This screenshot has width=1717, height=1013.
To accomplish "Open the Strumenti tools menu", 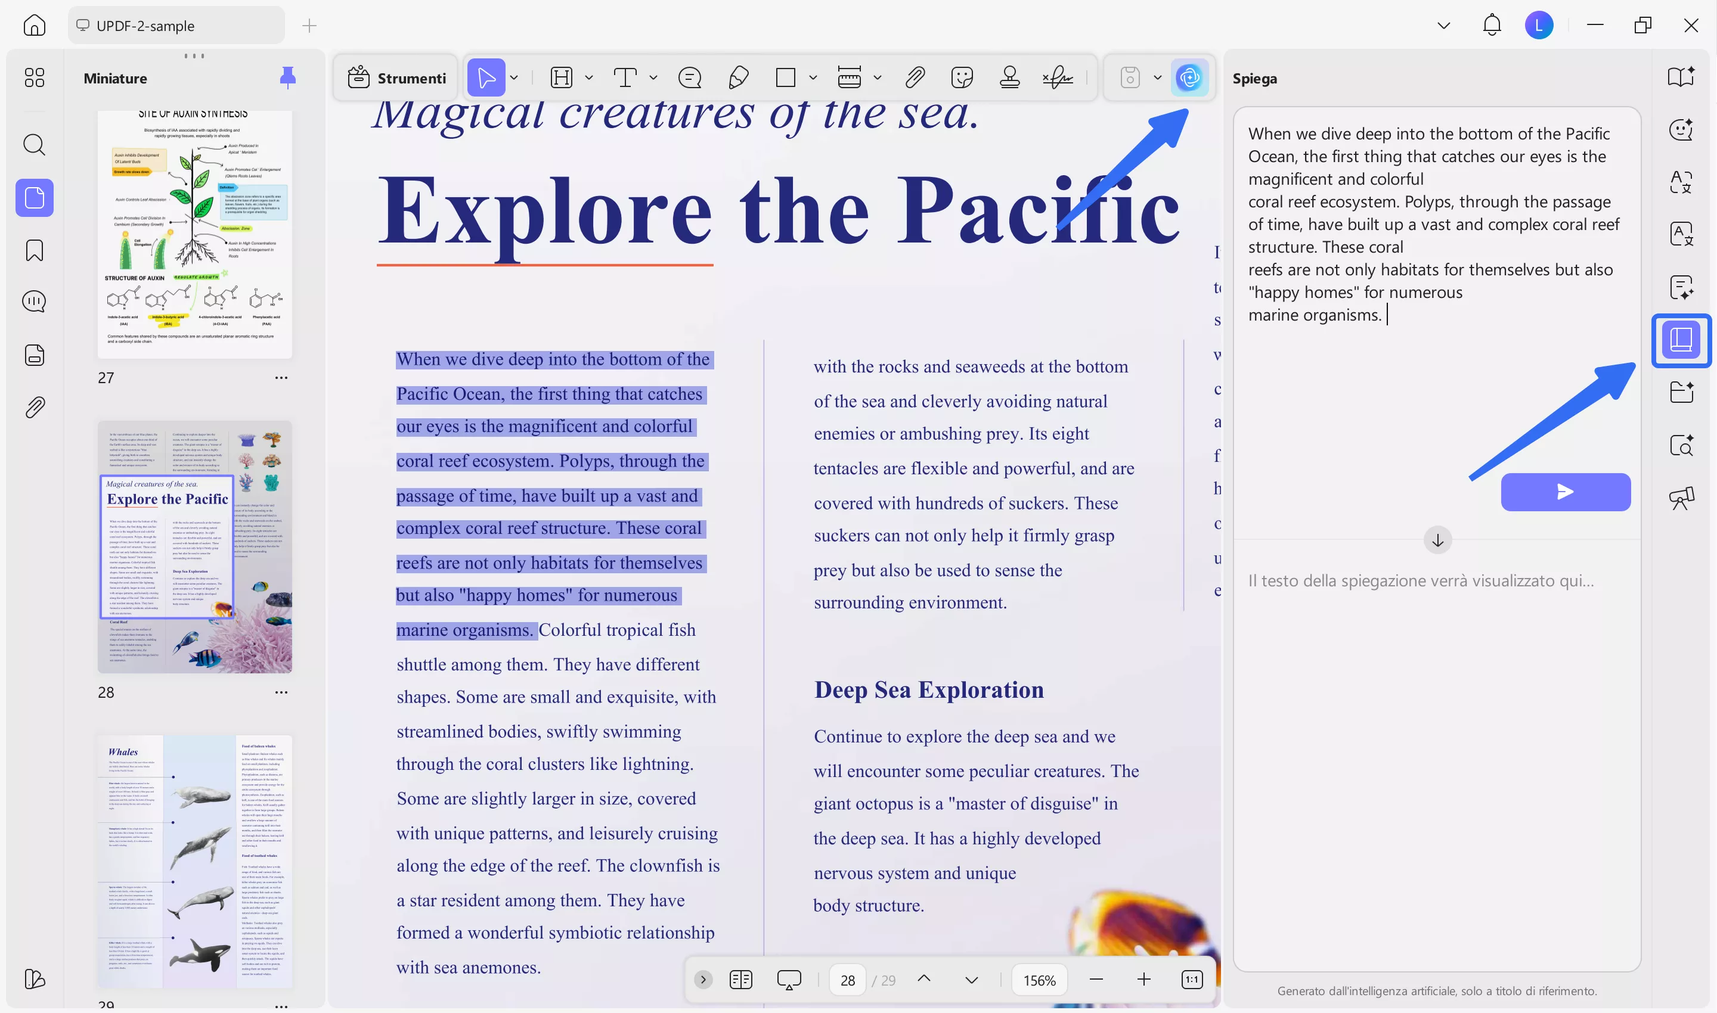I will tap(397, 78).
